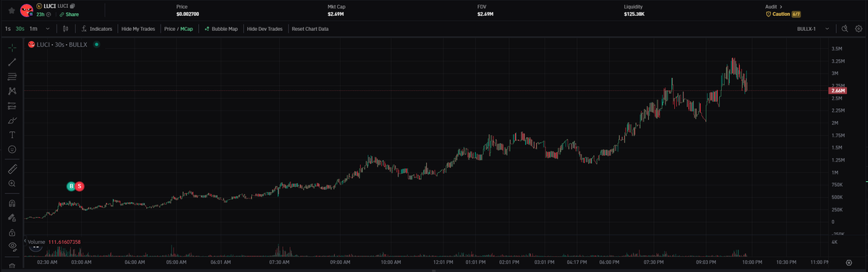Click the green B buy marker
The height and width of the screenshot is (272, 868).
pos(71,186)
